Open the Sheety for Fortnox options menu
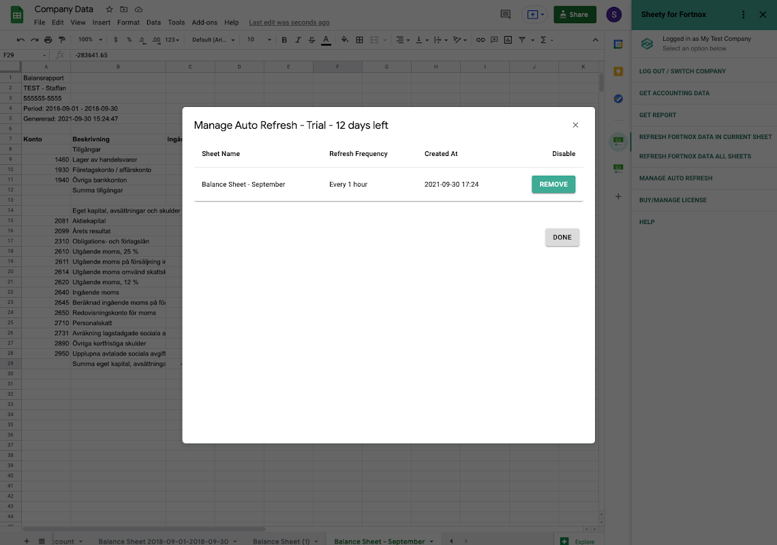Screen dimensions: 777x545 743,14
